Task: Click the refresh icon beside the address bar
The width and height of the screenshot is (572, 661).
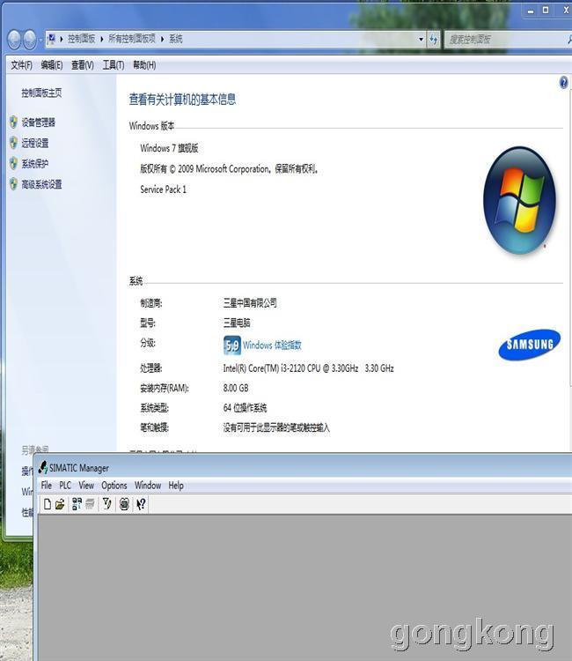Action: (x=433, y=40)
